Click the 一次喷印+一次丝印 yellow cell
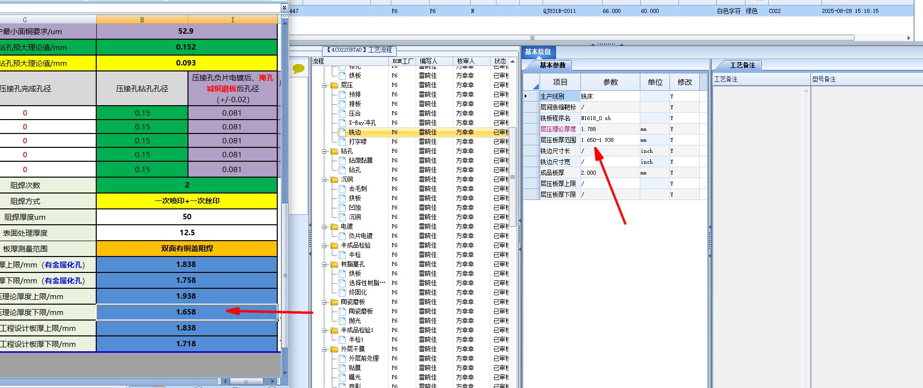Image resolution: width=923 pixels, height=388 pixels. 186,201
